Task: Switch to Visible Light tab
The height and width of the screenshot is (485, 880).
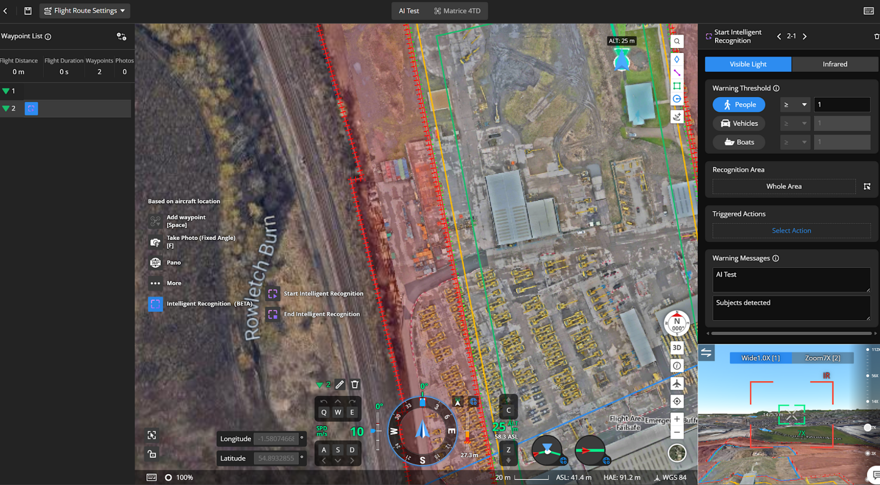Action: (x=748, y=64)
